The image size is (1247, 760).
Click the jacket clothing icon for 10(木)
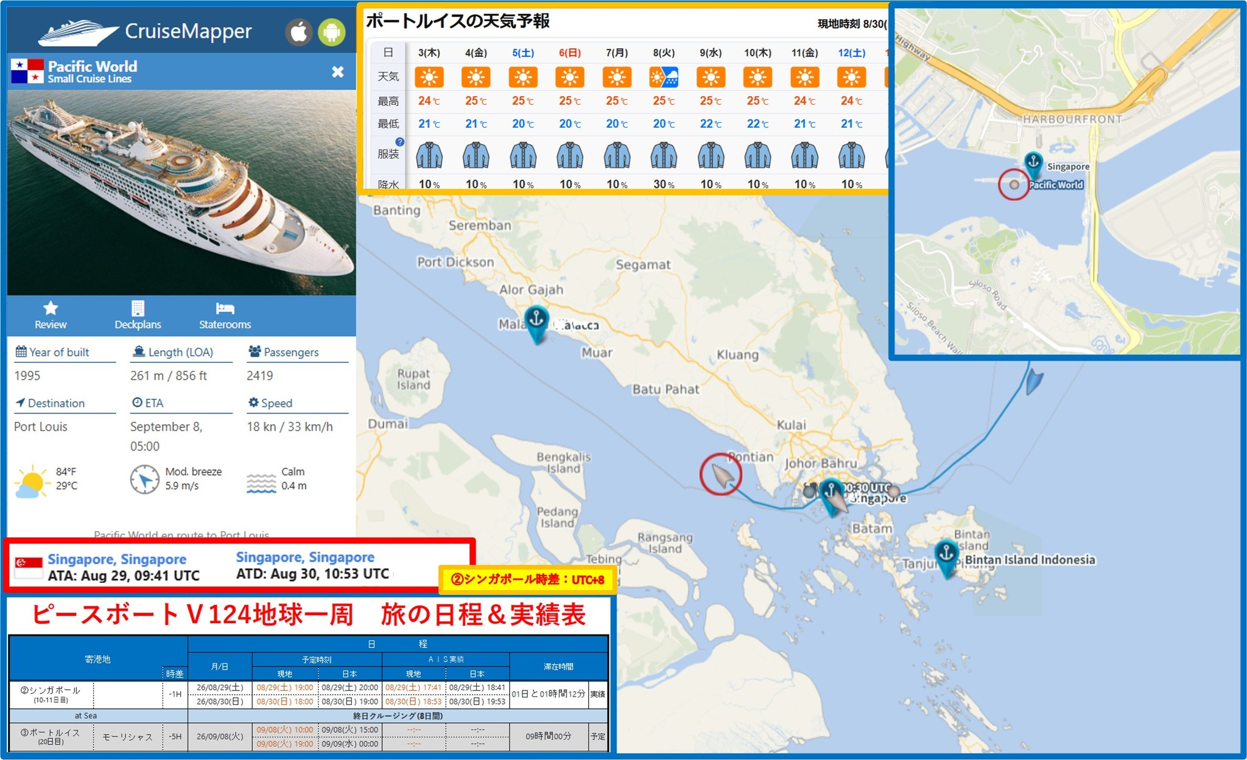pyautogui.click(x=757, y=155)
